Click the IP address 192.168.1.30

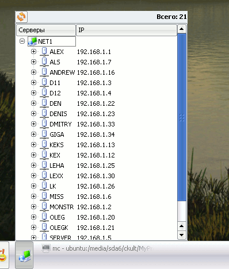pyautogui.click(x=96, y=176)
